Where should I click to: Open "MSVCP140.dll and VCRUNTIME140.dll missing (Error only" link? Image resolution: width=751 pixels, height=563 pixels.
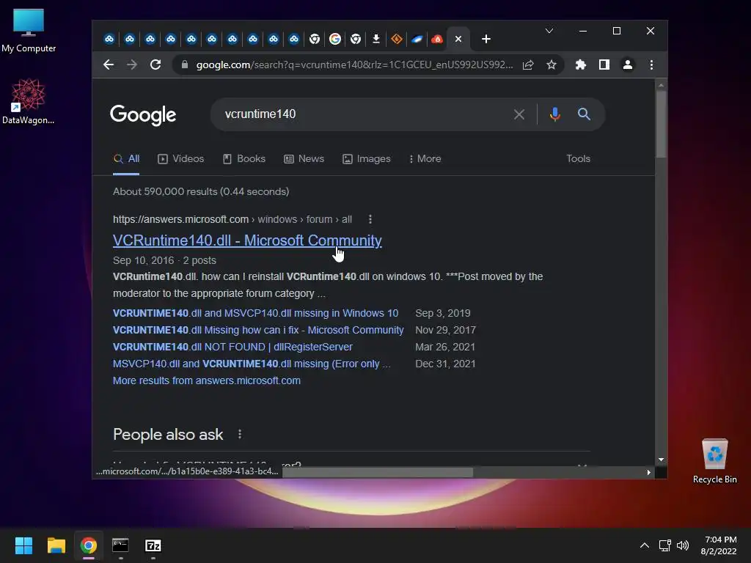252,364
